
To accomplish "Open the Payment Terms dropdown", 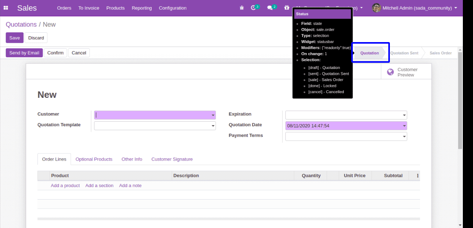I will 404,137.
